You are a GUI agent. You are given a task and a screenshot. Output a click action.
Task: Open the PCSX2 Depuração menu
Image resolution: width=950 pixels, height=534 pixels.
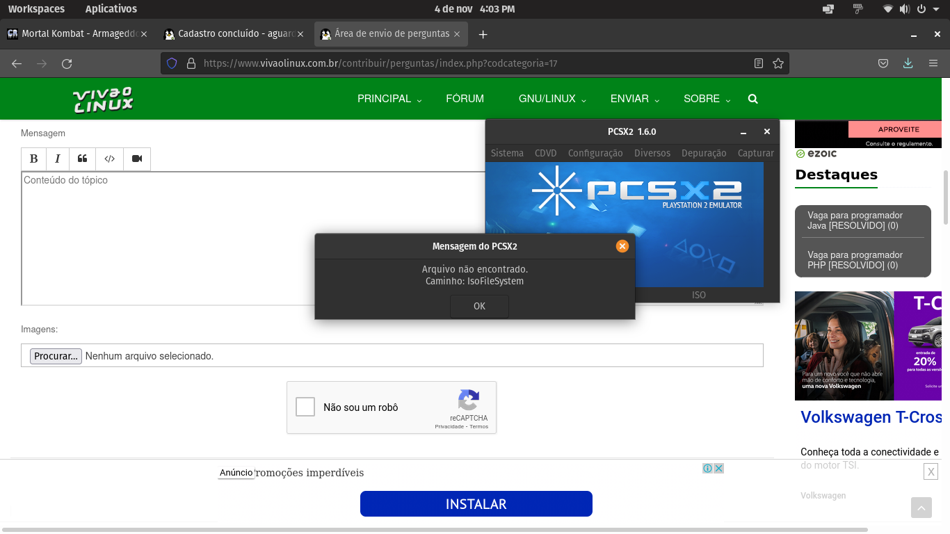click(704, 153)
